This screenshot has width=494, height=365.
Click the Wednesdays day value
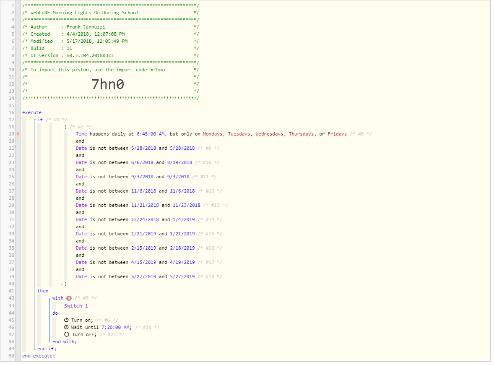point(269,134)
